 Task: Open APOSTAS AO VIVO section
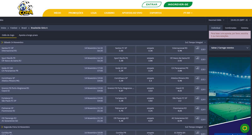click(132, 13)
